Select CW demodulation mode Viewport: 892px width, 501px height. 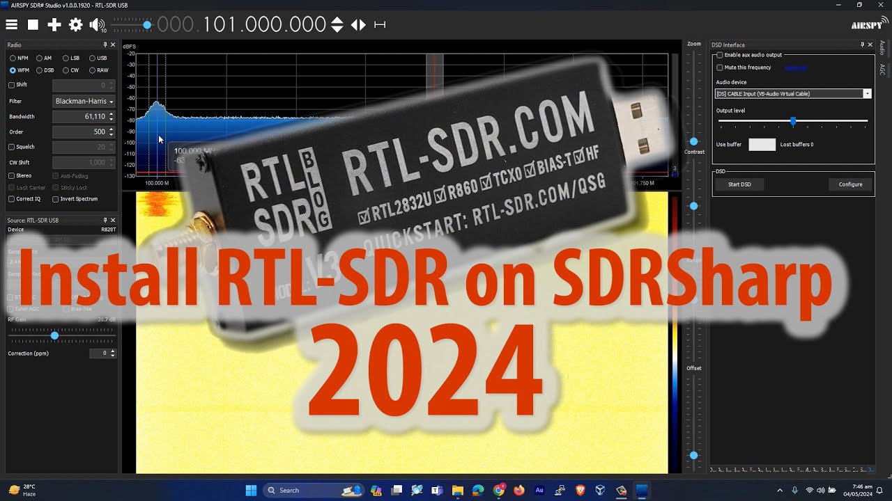coord(70,70)
